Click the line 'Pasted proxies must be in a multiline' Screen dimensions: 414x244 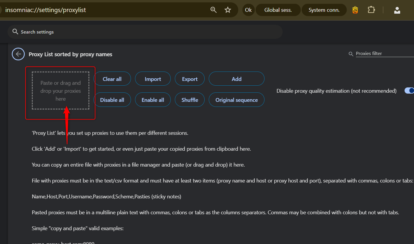click(215, 212)
